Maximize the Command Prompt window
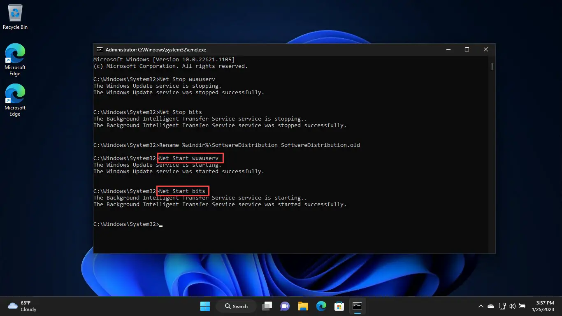 467,49
